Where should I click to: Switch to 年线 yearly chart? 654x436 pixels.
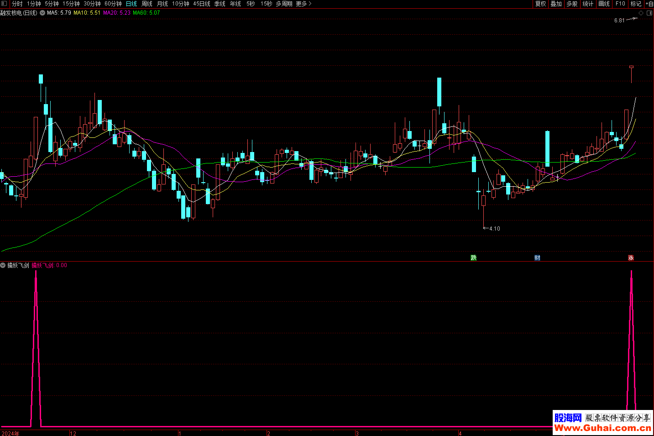pos(235,4)
